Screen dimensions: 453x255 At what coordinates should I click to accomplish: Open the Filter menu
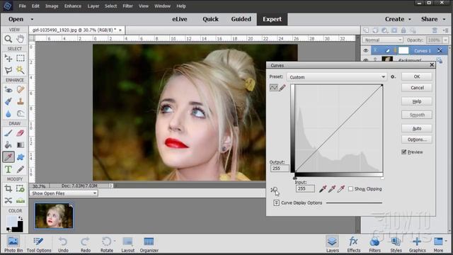(127, 6)
